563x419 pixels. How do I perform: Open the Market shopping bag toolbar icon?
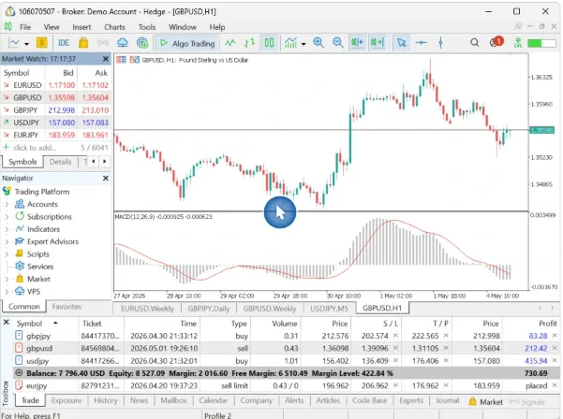tap(83, 43)
